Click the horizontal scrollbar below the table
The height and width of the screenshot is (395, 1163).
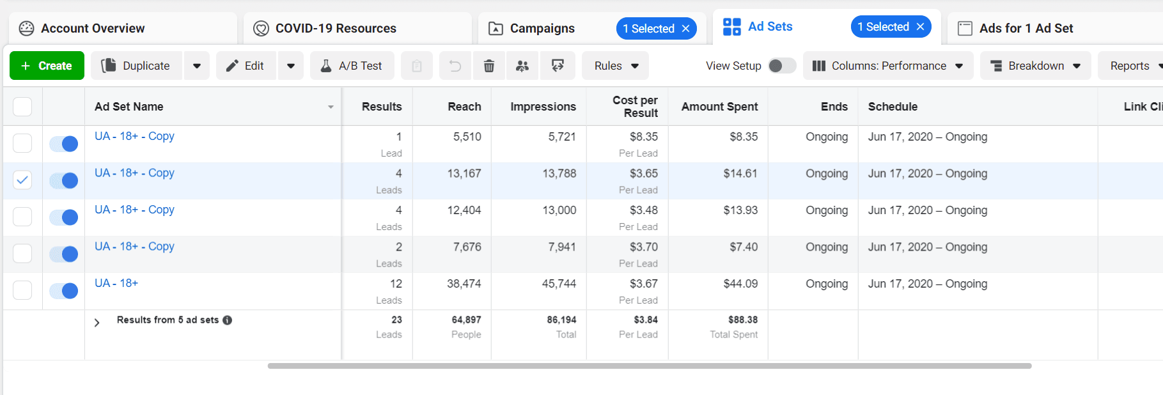coord(649,366)
